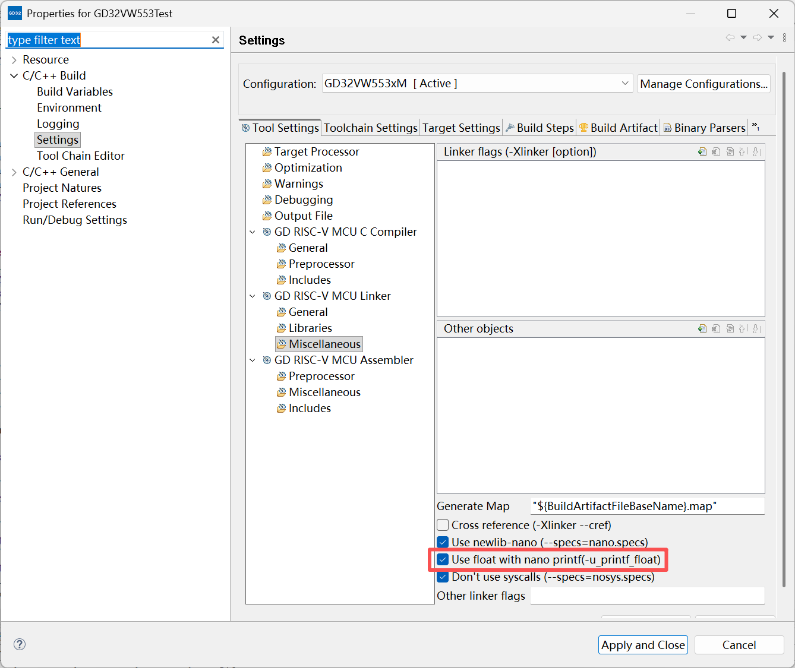Collapse GD RISC-V MCU C Compiler node
Screen dimensions: 795x668
(253, 232)
